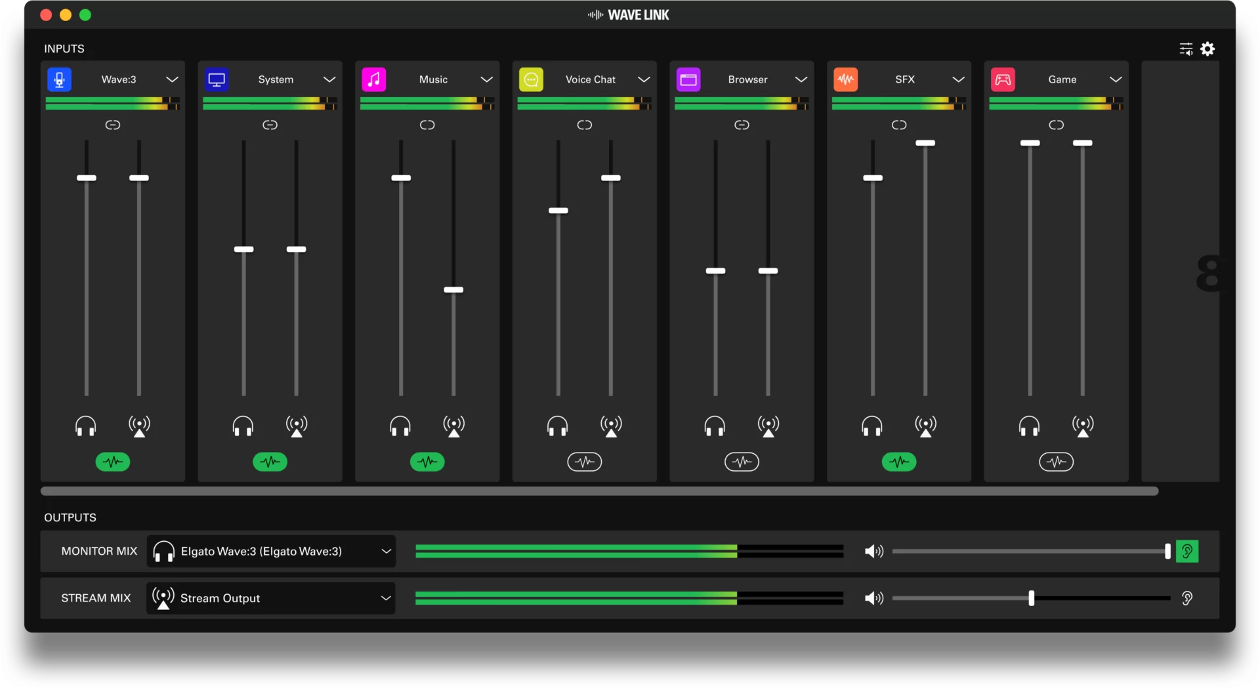Expand the Music channel dropdown arrow

click(x=486, y=79)
